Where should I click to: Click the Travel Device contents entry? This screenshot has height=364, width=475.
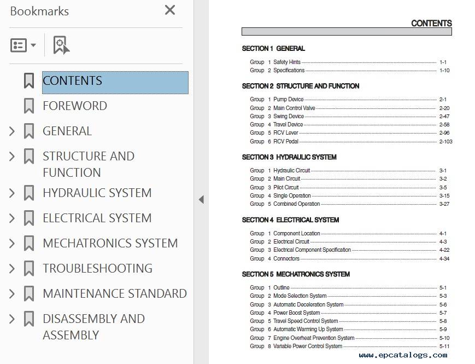(x=350, y=124)
